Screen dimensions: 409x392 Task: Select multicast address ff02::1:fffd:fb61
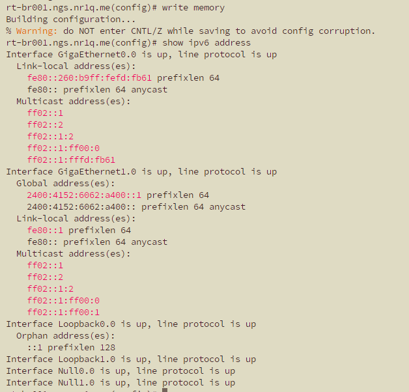point(71,160)
